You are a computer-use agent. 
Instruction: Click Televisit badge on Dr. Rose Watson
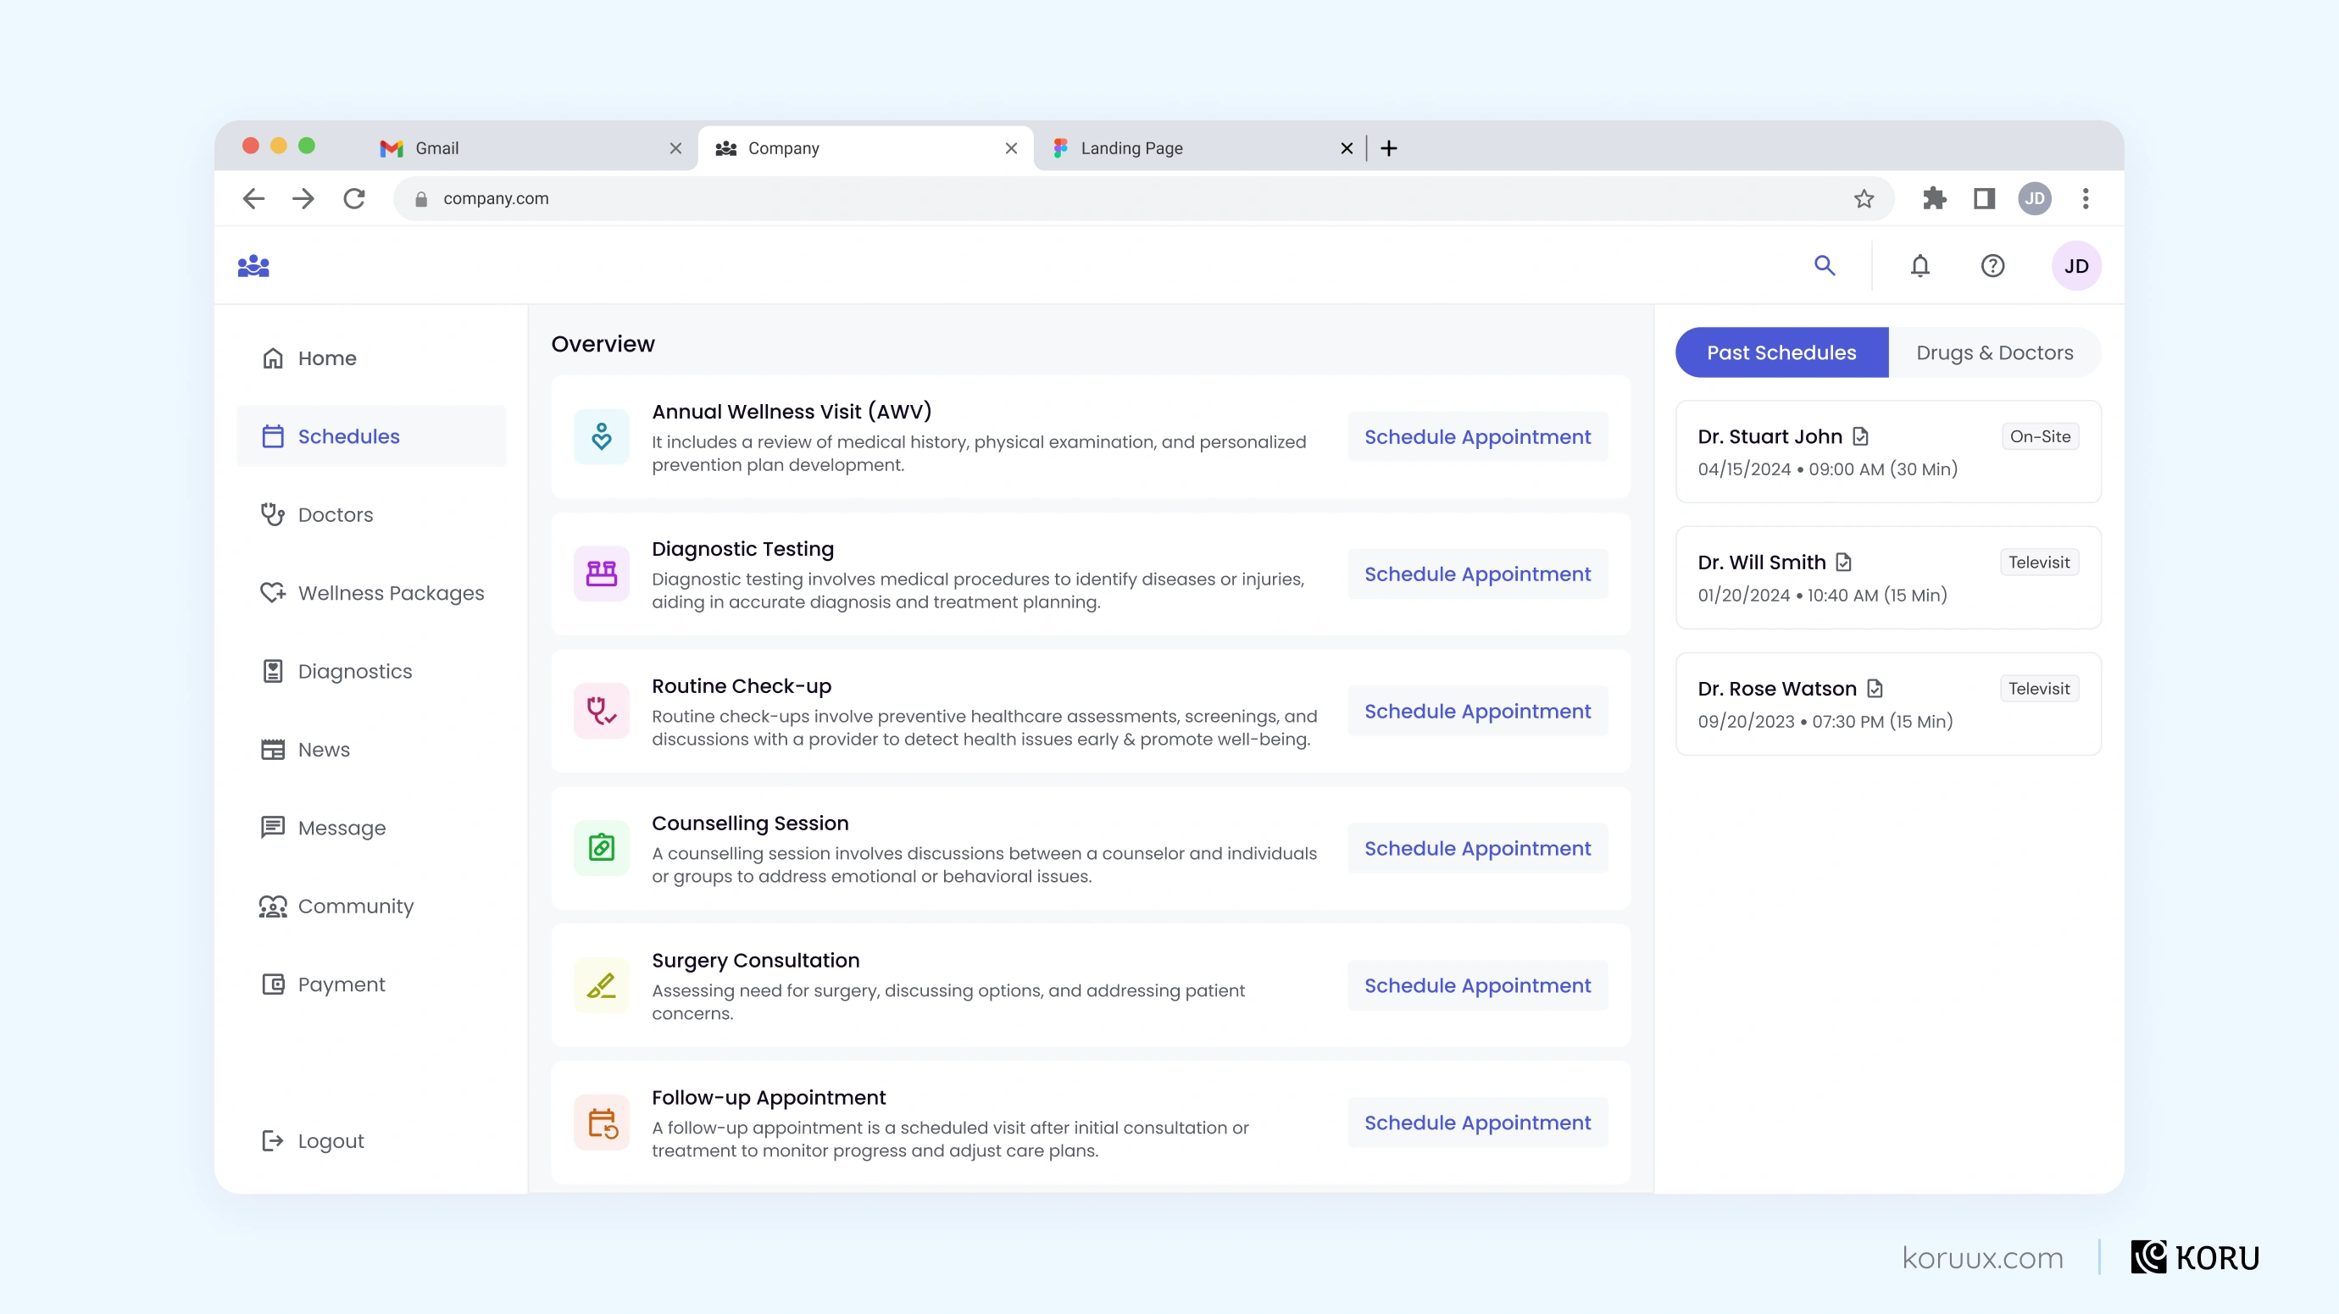[x=2038, y=689]
